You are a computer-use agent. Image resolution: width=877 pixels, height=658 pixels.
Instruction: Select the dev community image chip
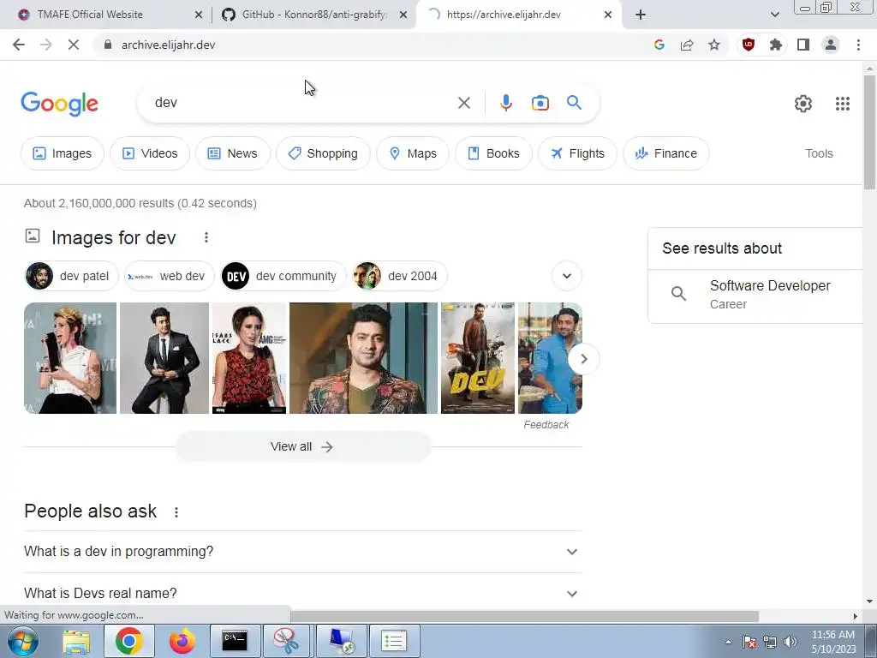click(x=283, y=276)
